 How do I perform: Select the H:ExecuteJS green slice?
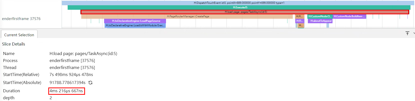pos(240,7)
